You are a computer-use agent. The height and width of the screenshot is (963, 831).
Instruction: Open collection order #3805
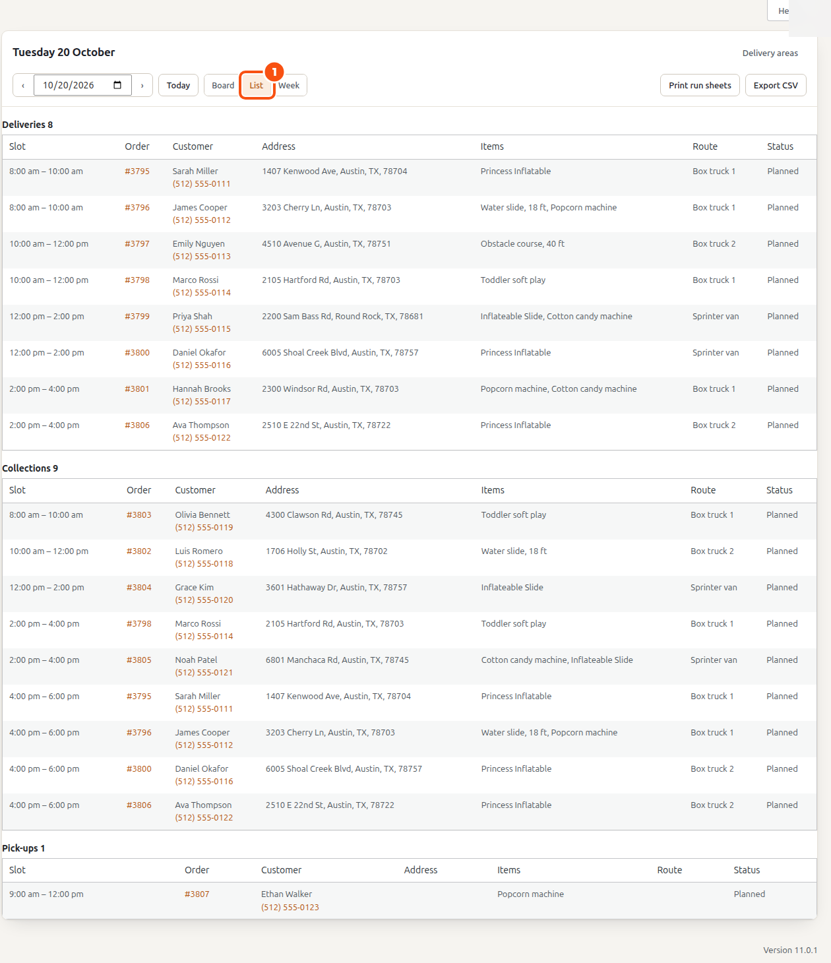click(x=139, y=660)
